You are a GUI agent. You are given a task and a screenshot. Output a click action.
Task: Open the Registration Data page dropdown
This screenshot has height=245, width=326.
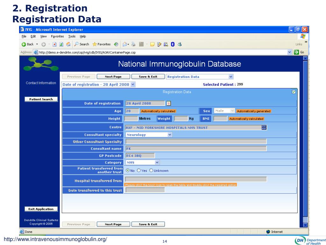pos(231,77)
